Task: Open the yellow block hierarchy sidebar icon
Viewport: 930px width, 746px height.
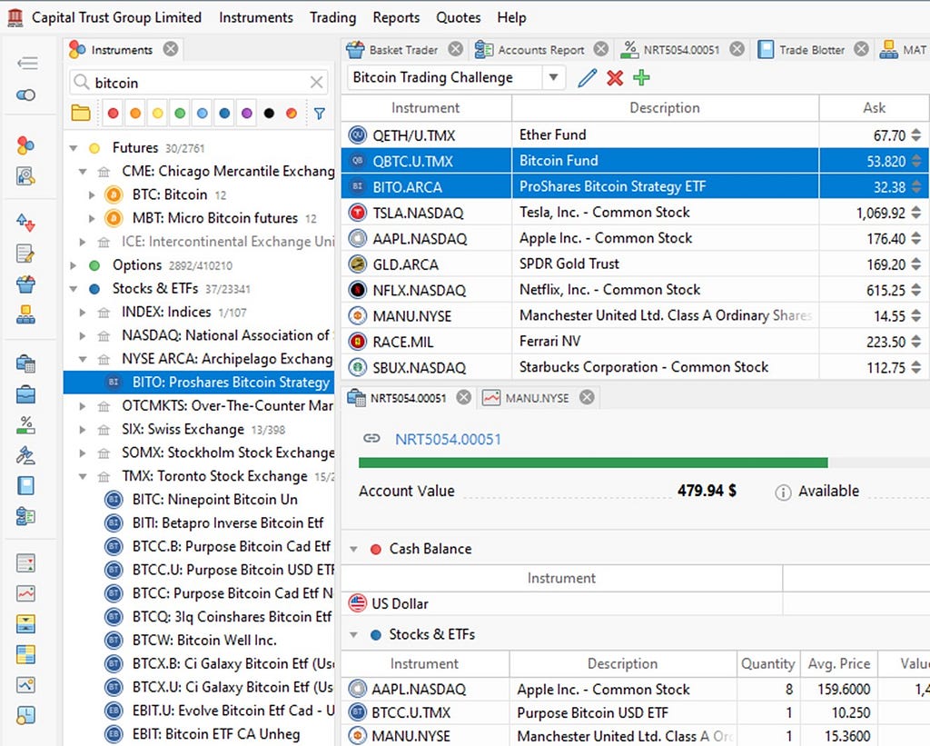Action: (25, 314)
